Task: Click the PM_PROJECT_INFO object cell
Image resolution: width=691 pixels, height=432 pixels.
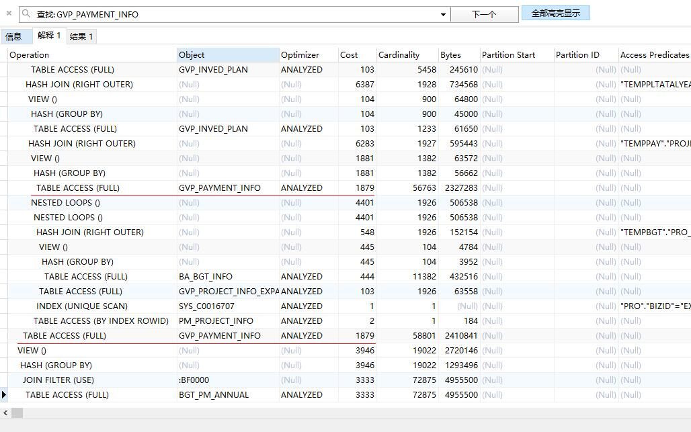Action: tap(216, 321)
